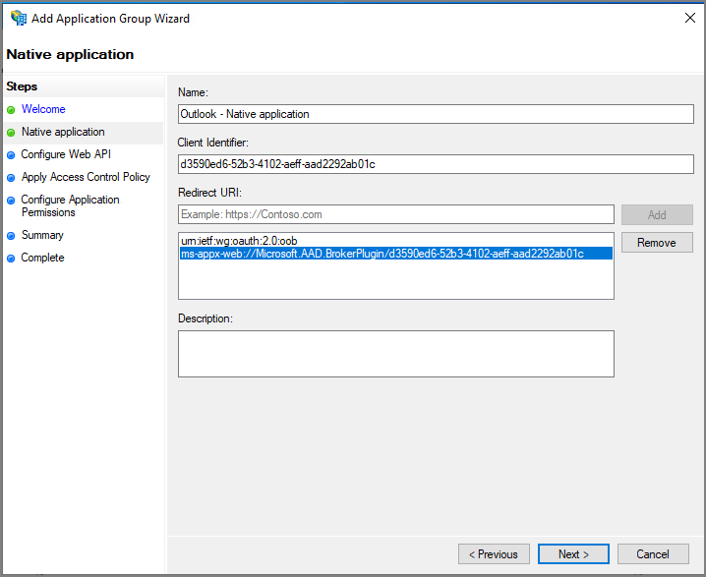Click the Description label
The height and width of the screenshot is (577, 706).
pyautogui.click(x=206, y=318)
